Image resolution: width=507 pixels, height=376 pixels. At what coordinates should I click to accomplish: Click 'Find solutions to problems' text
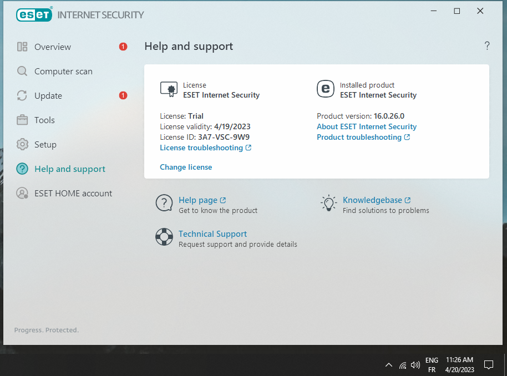tap(386, 211)
